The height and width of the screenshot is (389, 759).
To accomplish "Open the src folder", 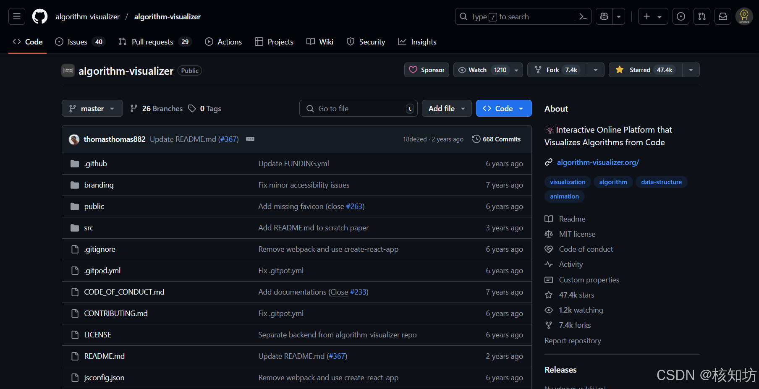I will (x=89, y=227).
